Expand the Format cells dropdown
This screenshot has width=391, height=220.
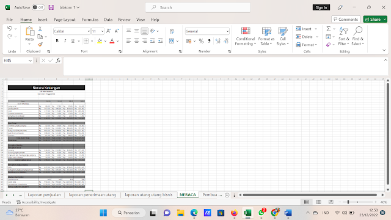click(x=316, y=45)
